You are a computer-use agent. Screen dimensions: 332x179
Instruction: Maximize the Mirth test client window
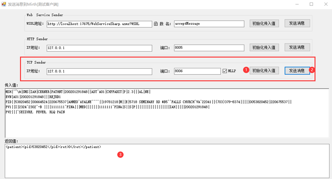coord(311,4)
